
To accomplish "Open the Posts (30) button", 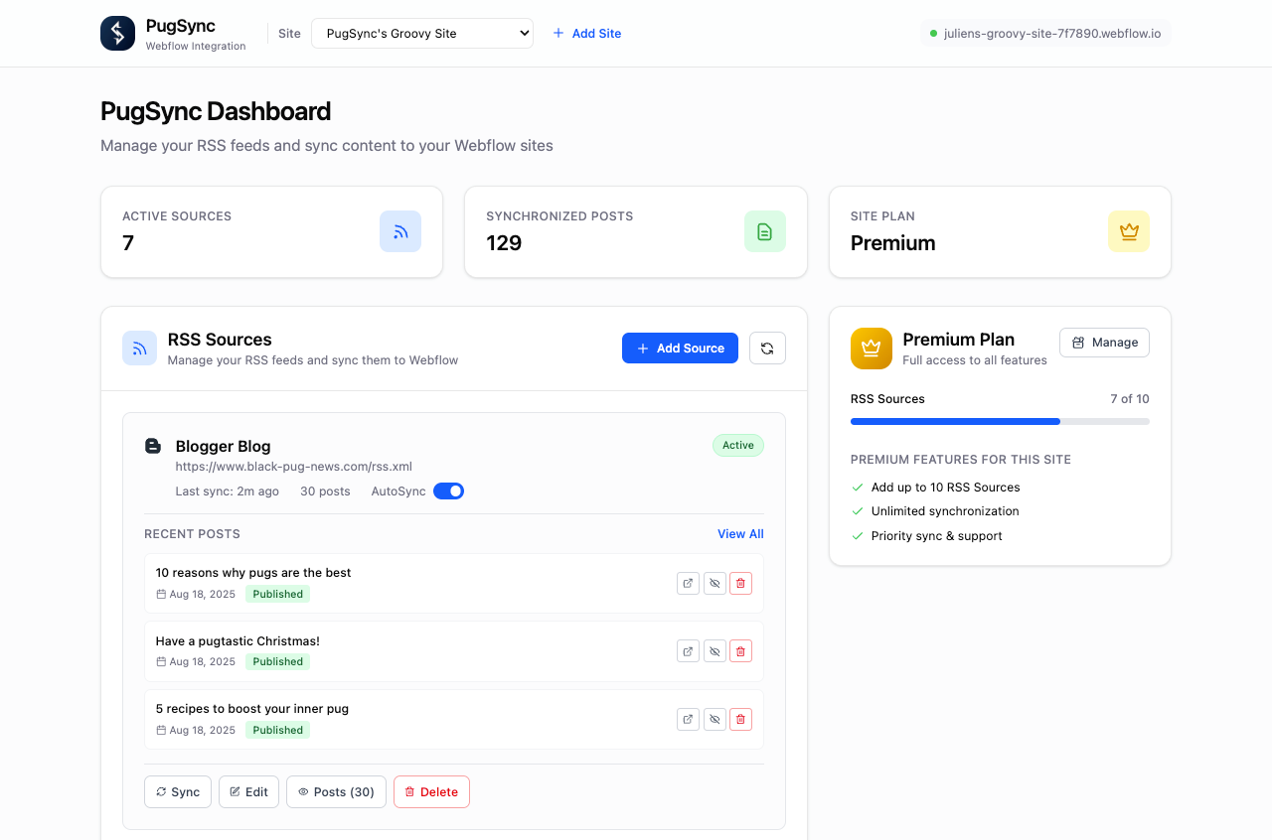I will click(x=336, y=791).
